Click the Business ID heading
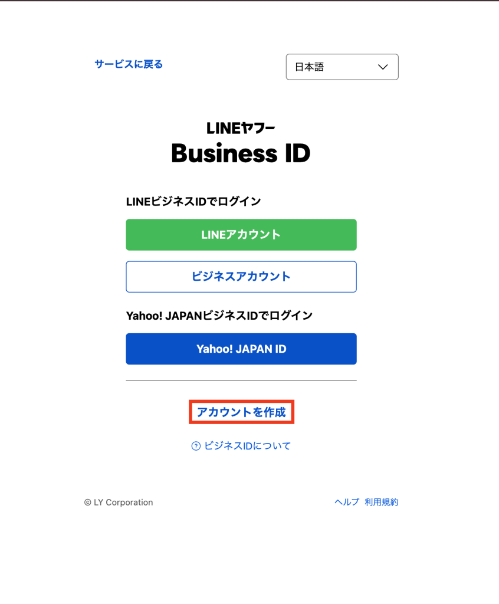 (241, 153)
